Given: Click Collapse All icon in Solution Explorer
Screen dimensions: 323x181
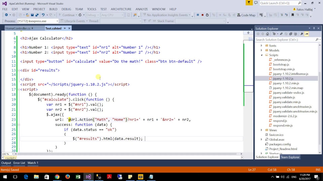Looking at the screenshot, I should point(291,34).
